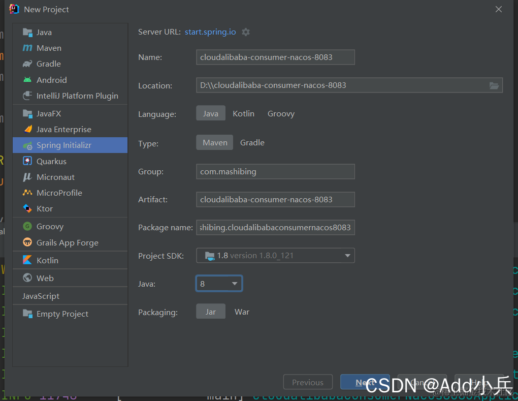Click the Ktor icon

point(27,208)
